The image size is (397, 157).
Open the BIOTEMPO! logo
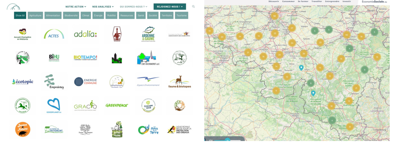pyautogui.click(x=85, y=57)
